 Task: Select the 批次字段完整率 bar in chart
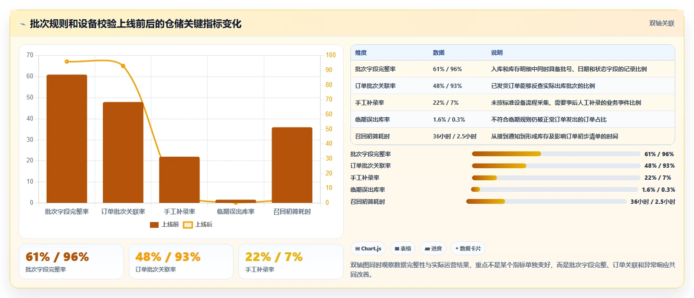click(x=67, y=139)
